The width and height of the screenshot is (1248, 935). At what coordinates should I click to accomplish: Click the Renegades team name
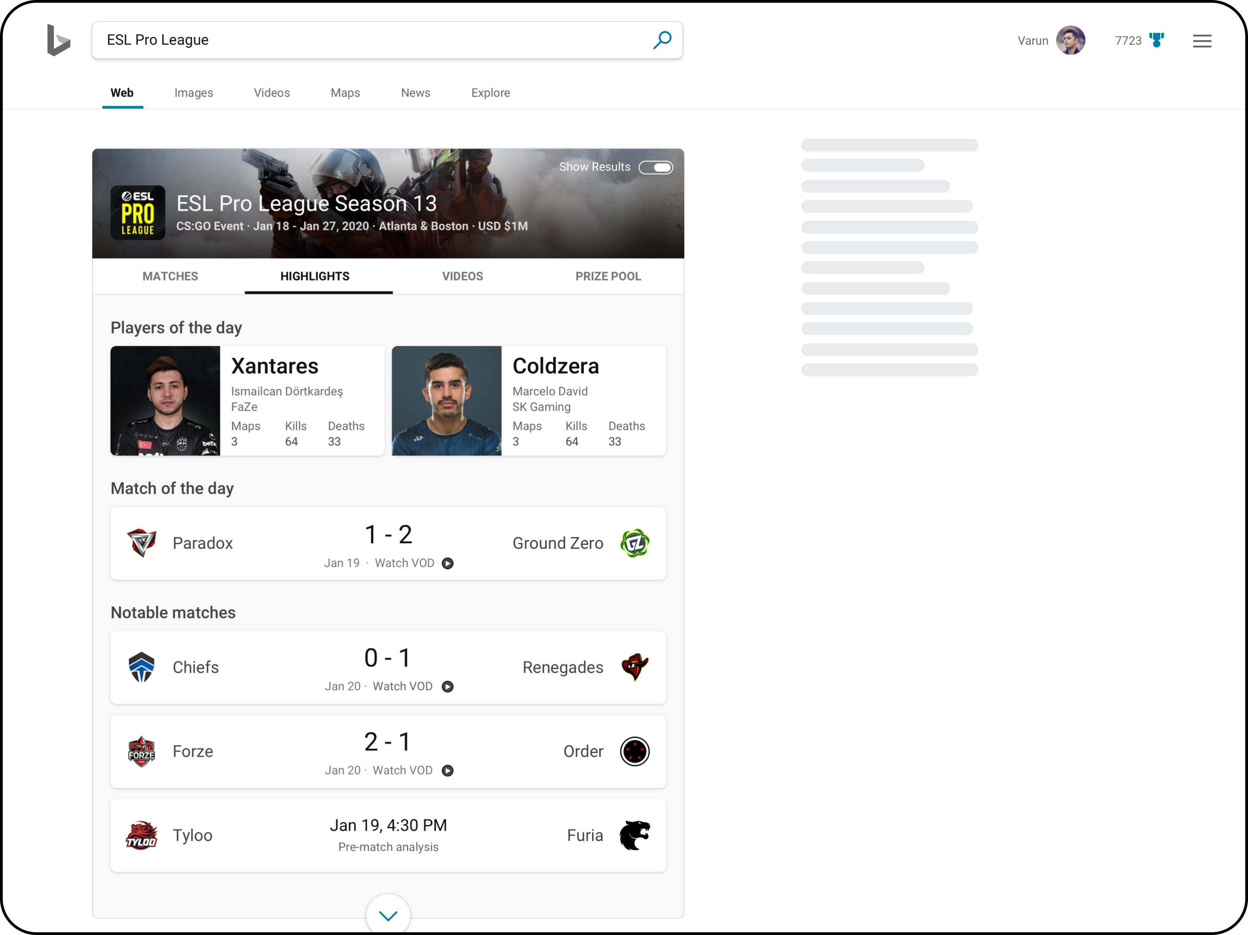click(562, 667)
